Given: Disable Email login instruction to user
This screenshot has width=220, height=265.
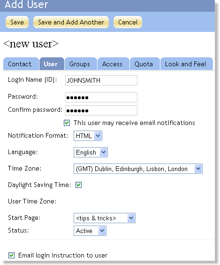Looking at the screenshot, I should coord(11,255).
